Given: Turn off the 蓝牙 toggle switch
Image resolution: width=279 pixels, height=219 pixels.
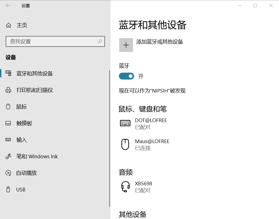Looking at the screenshot, I should coord(126,76).
